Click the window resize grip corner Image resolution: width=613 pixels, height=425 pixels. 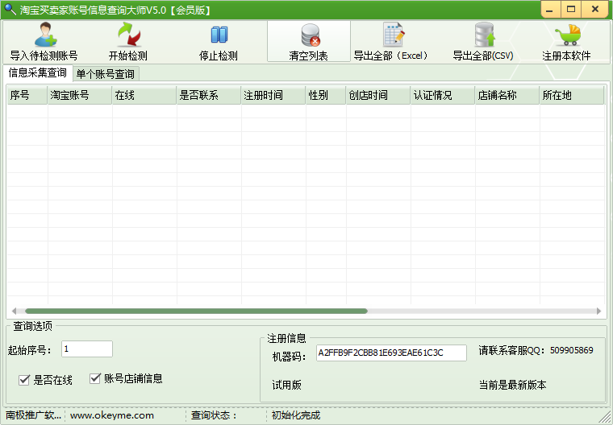point(606,417)
